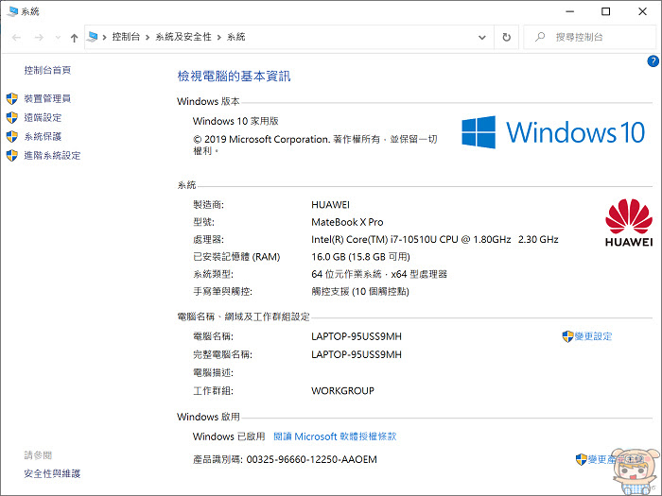662x496 pixels.
Task: Click the 搜尋控制台 search box
Action: [x=589, y=37]
